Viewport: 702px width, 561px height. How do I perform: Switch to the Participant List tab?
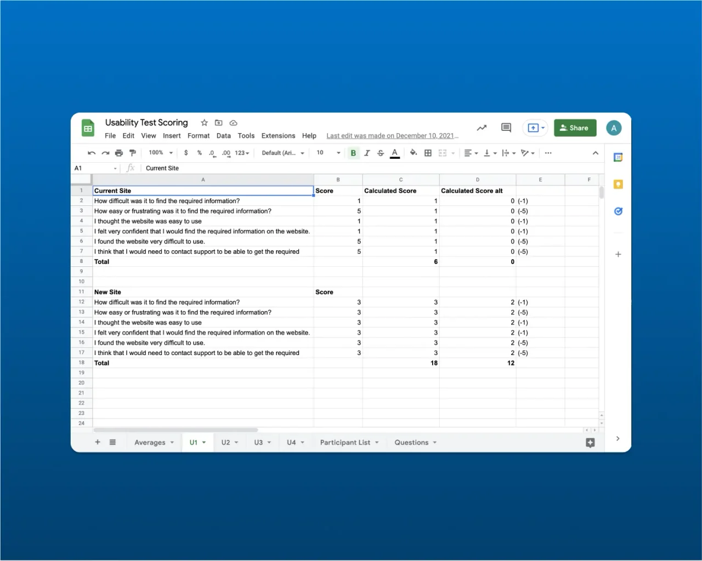349,442
